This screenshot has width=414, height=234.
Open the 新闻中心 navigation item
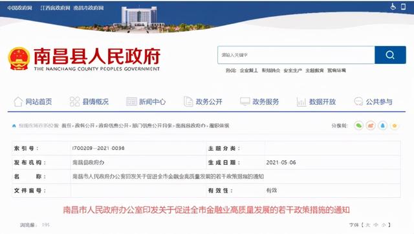coord(146,101)
